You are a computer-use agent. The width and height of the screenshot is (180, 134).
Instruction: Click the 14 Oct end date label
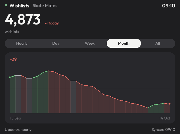tap(165, 118)
